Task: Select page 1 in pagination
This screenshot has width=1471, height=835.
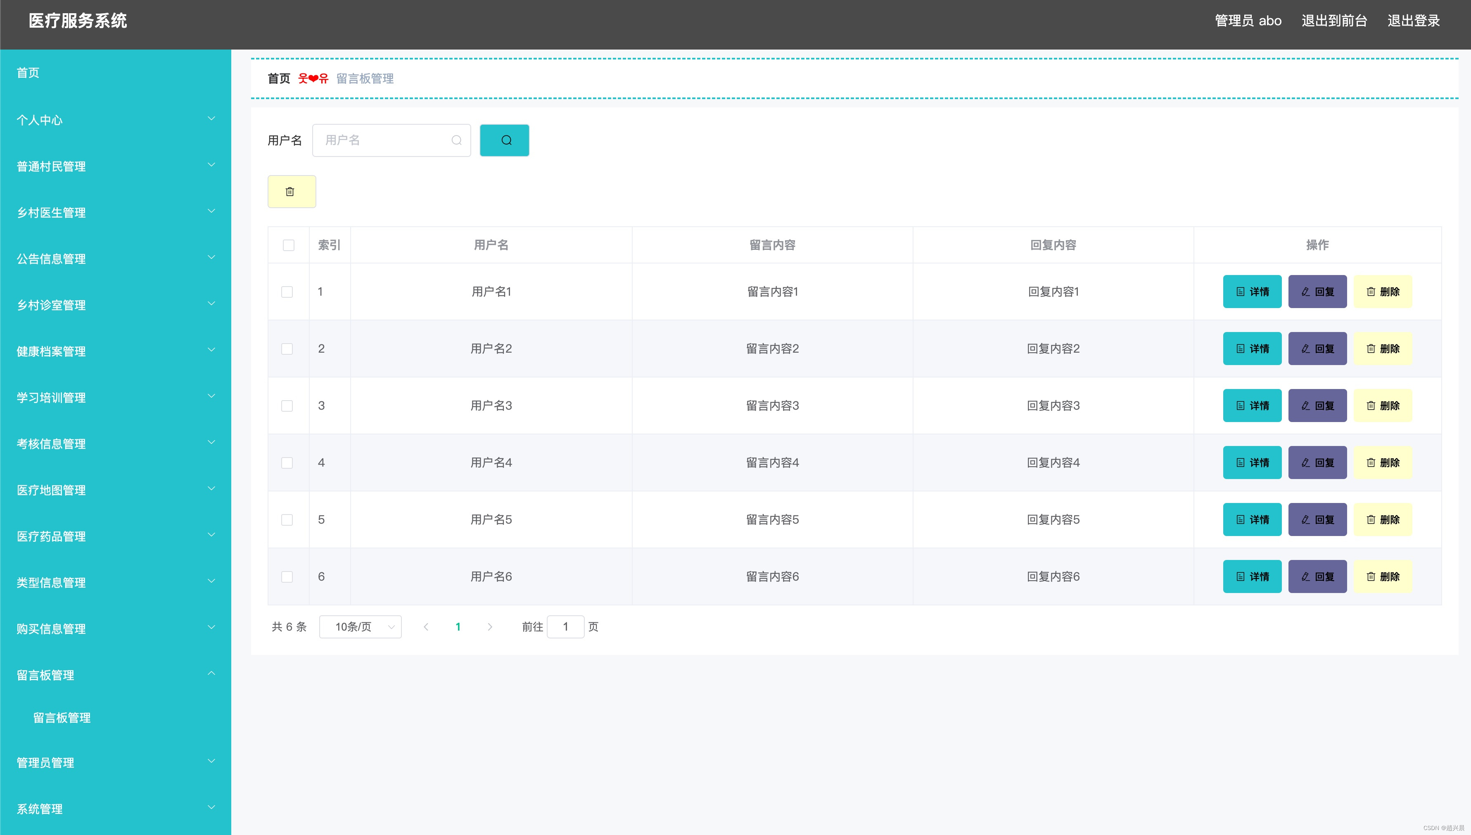Action: (458, 627)
